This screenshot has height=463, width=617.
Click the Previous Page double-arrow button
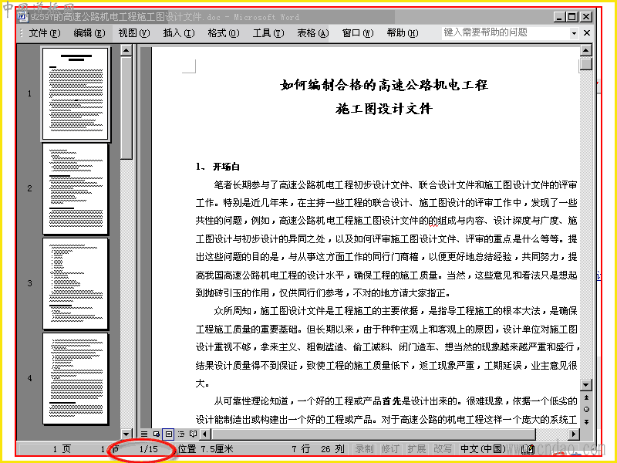point(586,397)
